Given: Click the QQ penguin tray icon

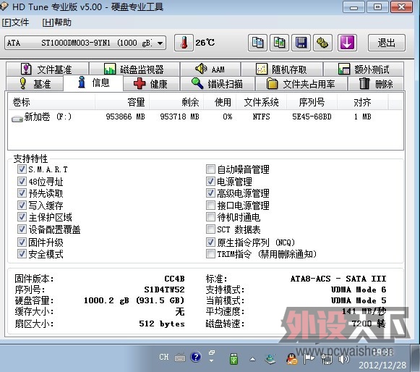Looking at the screenshot, I should point(292,358).
